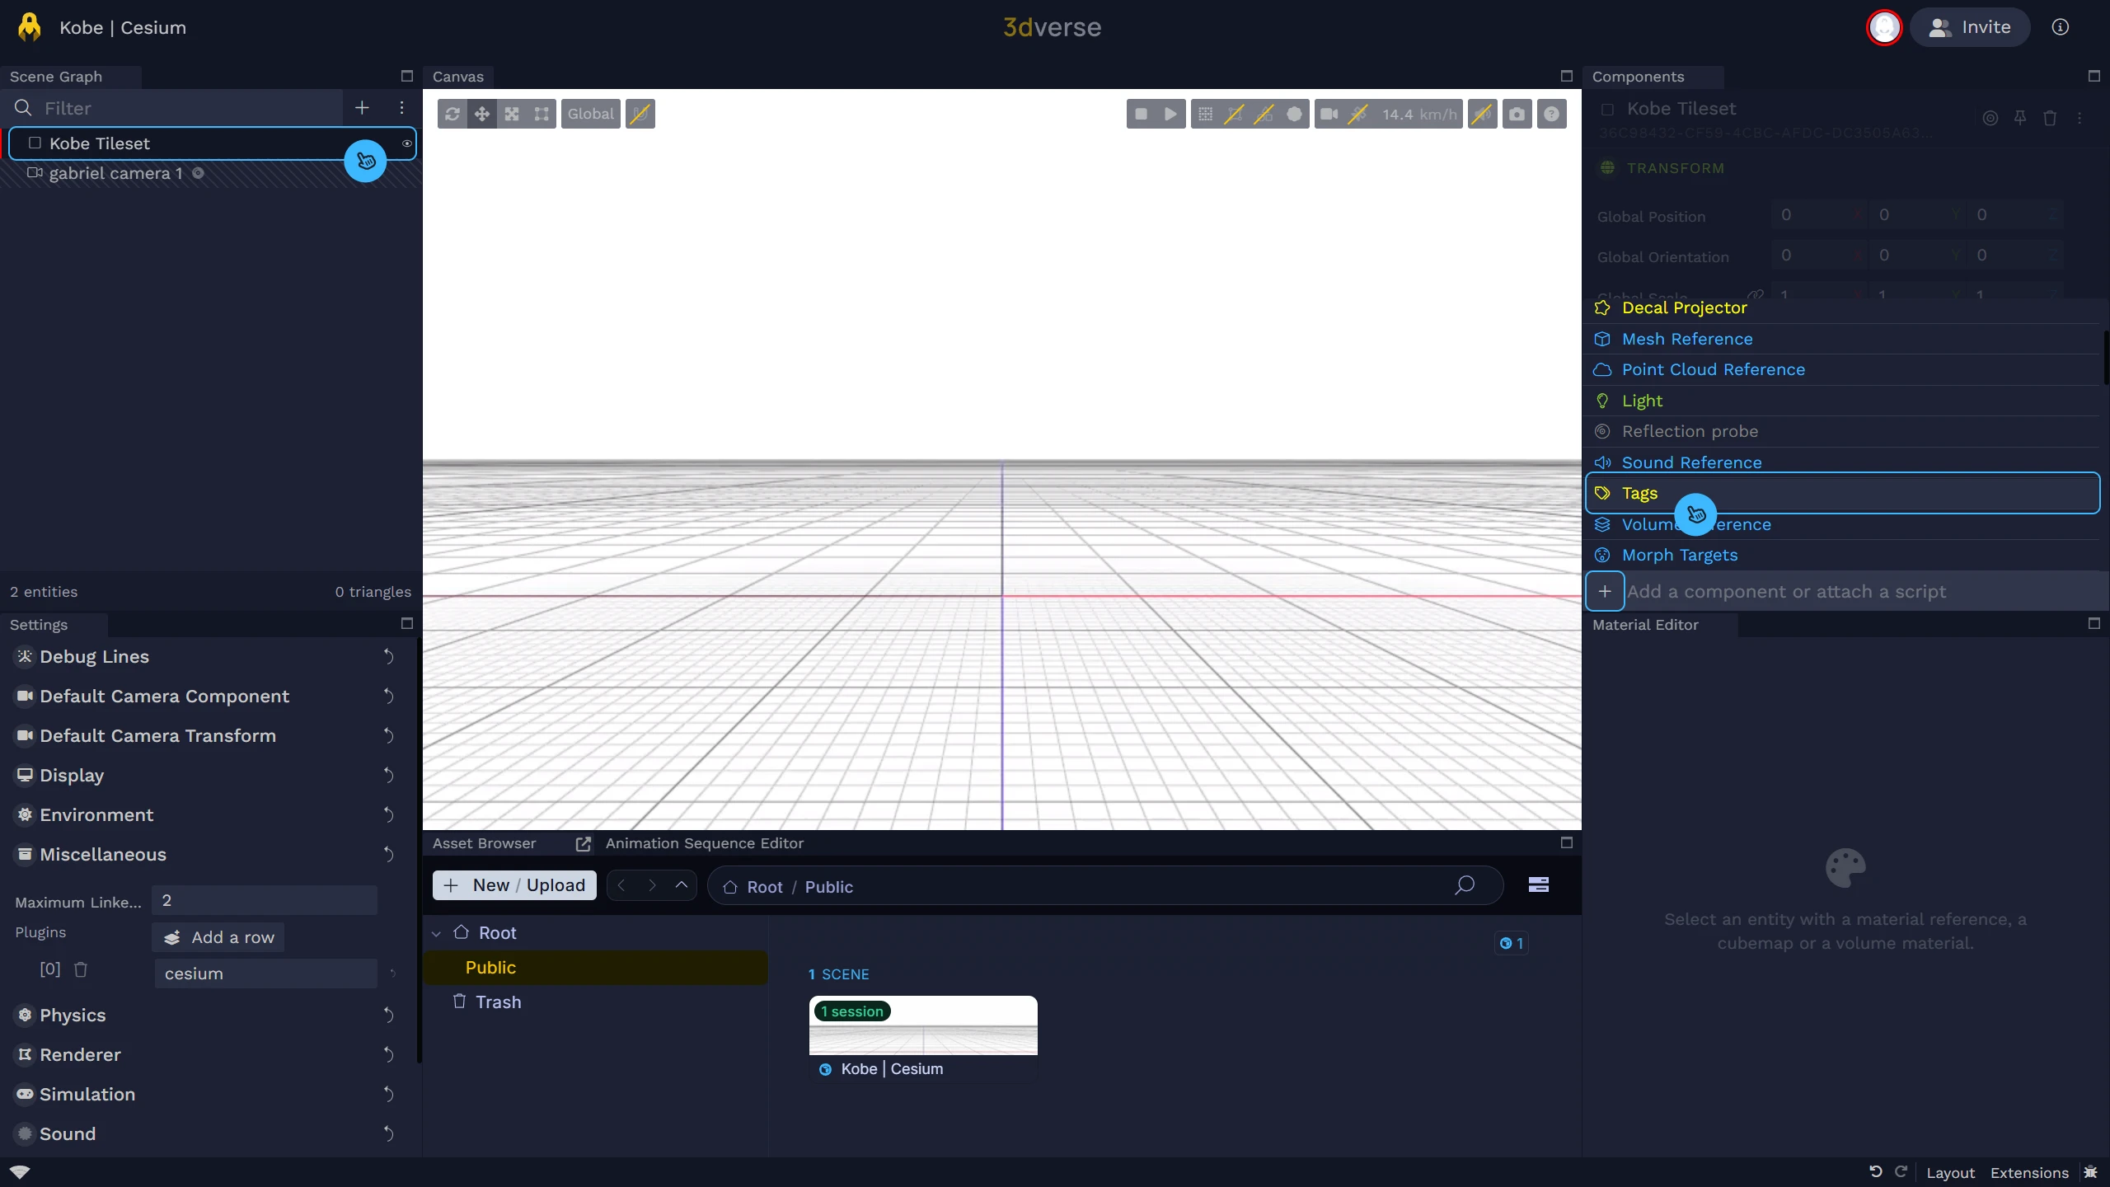The height and width of the screenshot is (1187, 2110).
Task: Click the focus target icon for Kobe Tileset
Action: coord(1990,118)
